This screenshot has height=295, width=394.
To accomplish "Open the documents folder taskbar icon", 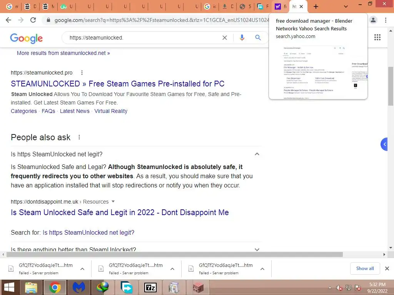I will 174,287.
